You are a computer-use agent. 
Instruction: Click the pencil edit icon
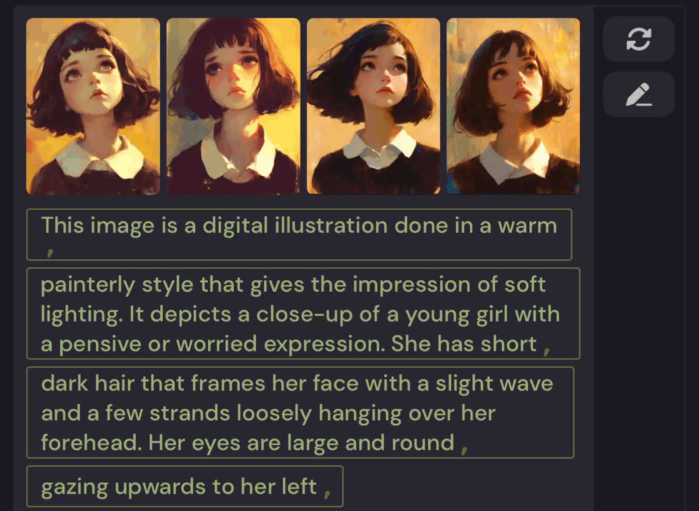coord(639,94)
